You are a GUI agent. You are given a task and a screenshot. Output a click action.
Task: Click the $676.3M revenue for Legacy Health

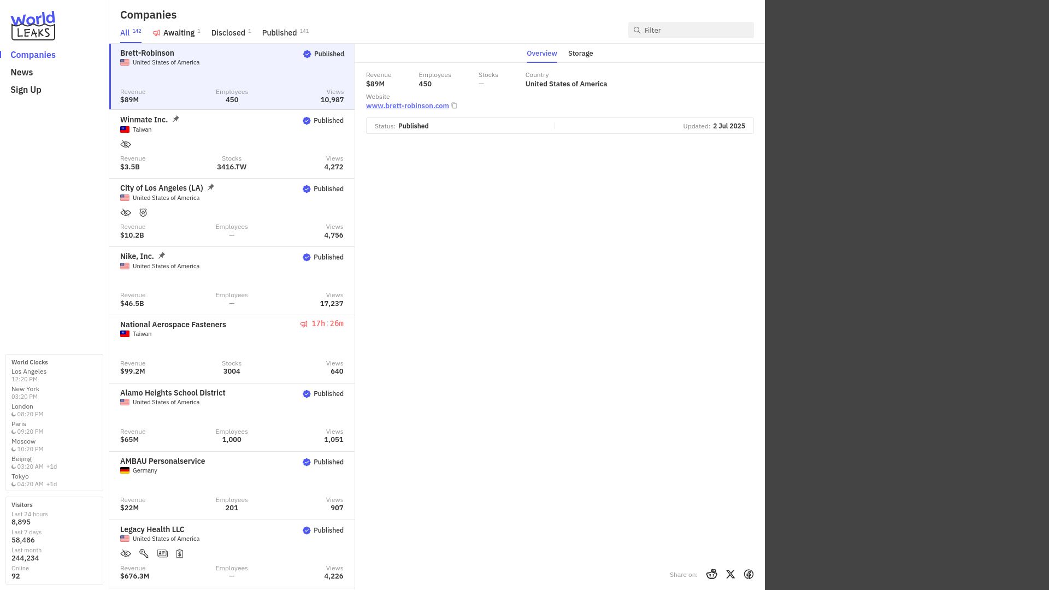tap(134, 576)
